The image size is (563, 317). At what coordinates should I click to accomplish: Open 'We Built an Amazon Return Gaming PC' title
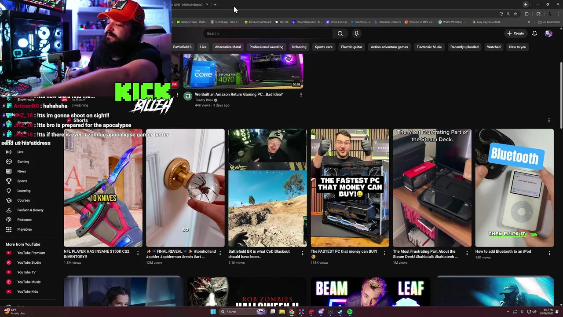click(x=239, y=94)
